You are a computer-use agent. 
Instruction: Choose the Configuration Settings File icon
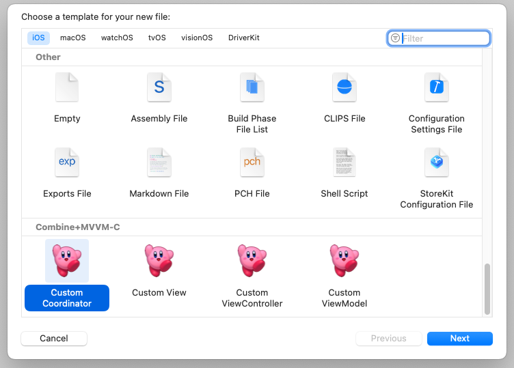pyautogui.click(x=437, y=87)
